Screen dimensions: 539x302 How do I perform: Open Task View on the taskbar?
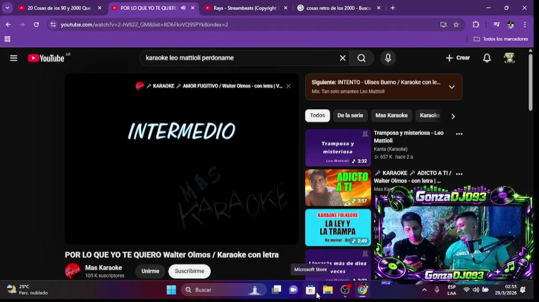coord(276,290)
